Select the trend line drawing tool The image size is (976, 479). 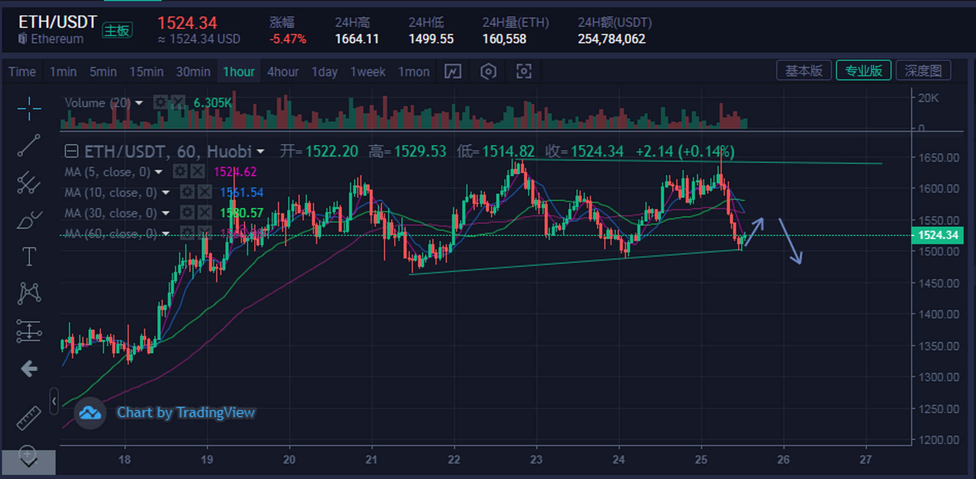click(29, 145)
